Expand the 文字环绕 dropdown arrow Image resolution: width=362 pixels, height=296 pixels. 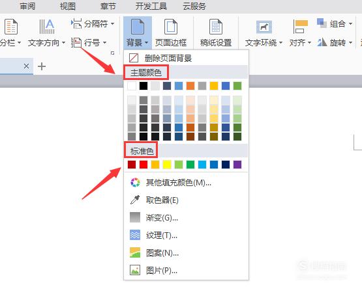[280, 43]
